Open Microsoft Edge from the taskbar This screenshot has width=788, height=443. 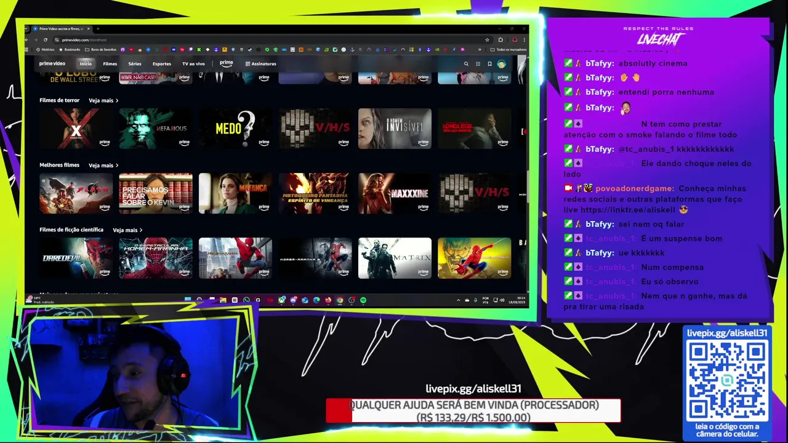coord(316,300)
